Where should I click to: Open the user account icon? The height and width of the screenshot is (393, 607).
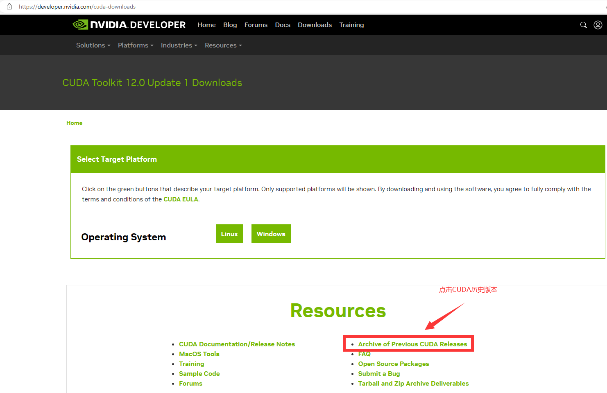pos(598,25)
